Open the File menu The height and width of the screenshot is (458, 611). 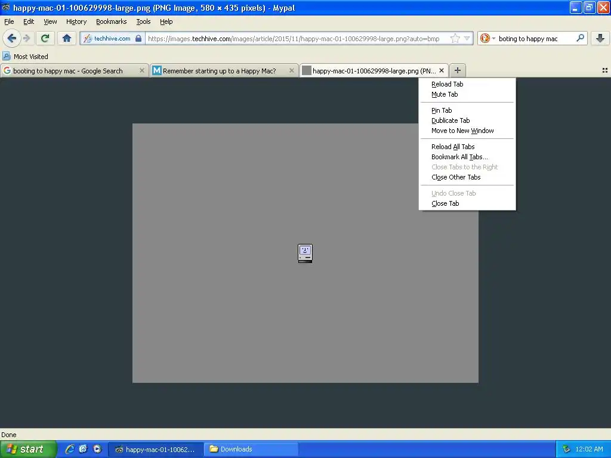9,21
